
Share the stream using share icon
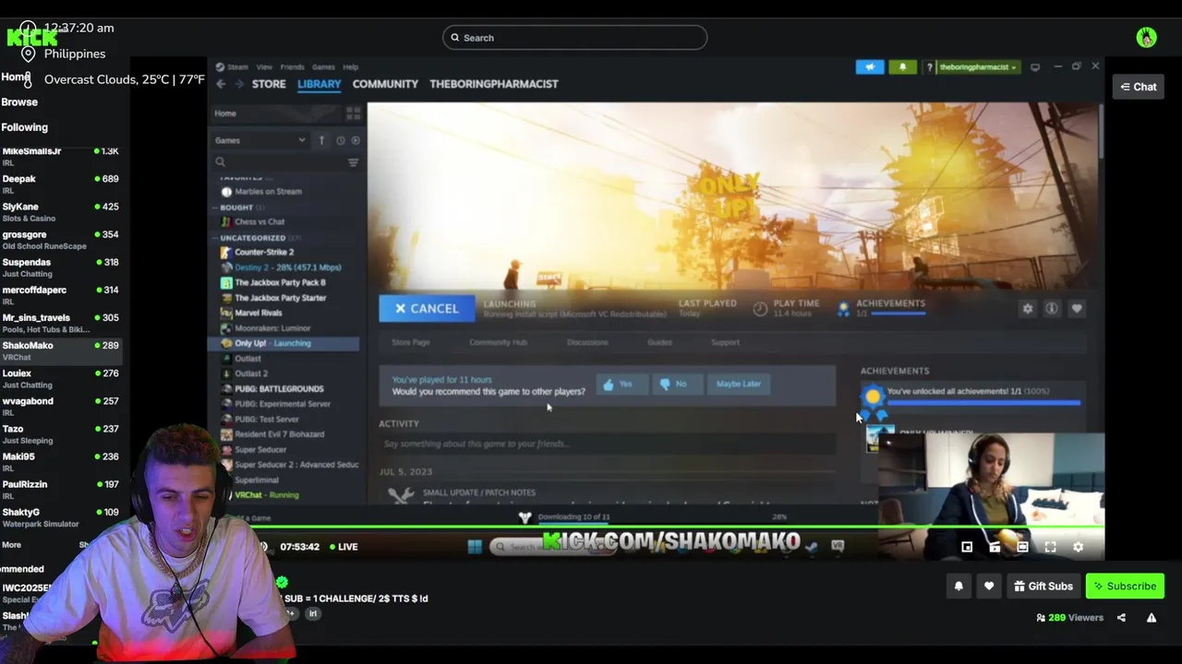pos(1122,618)
